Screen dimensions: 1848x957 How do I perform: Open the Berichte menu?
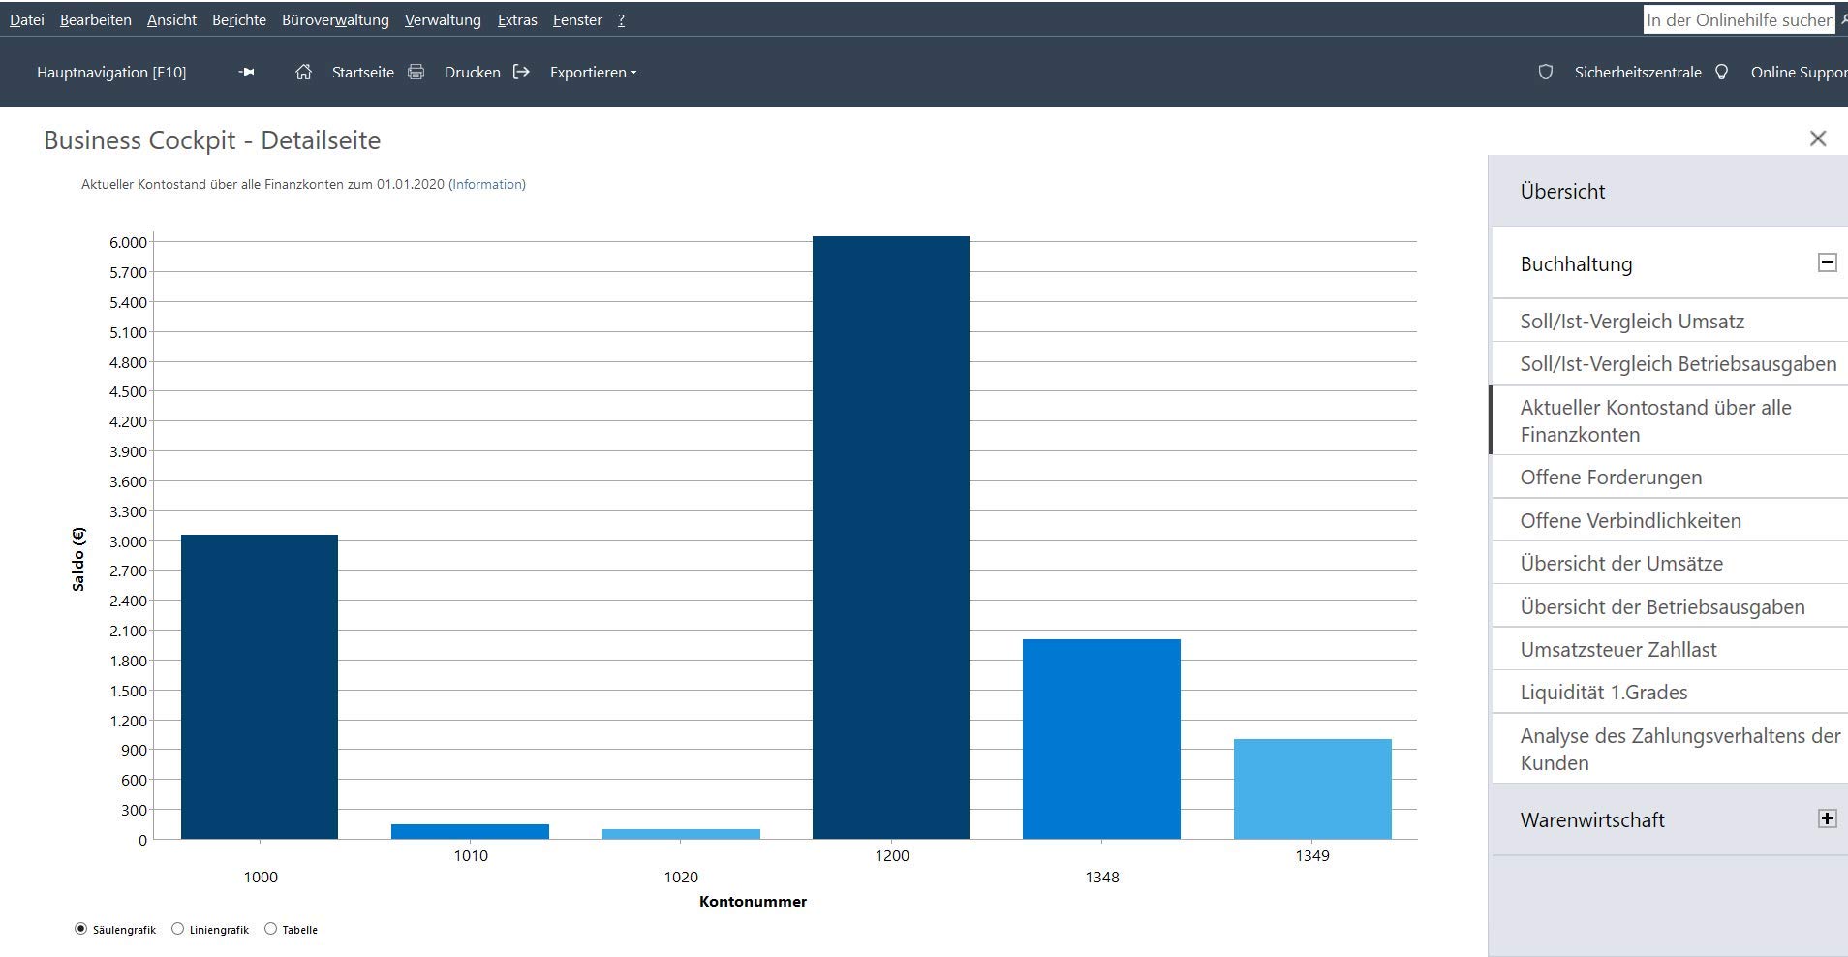click(x=239, y=19)
